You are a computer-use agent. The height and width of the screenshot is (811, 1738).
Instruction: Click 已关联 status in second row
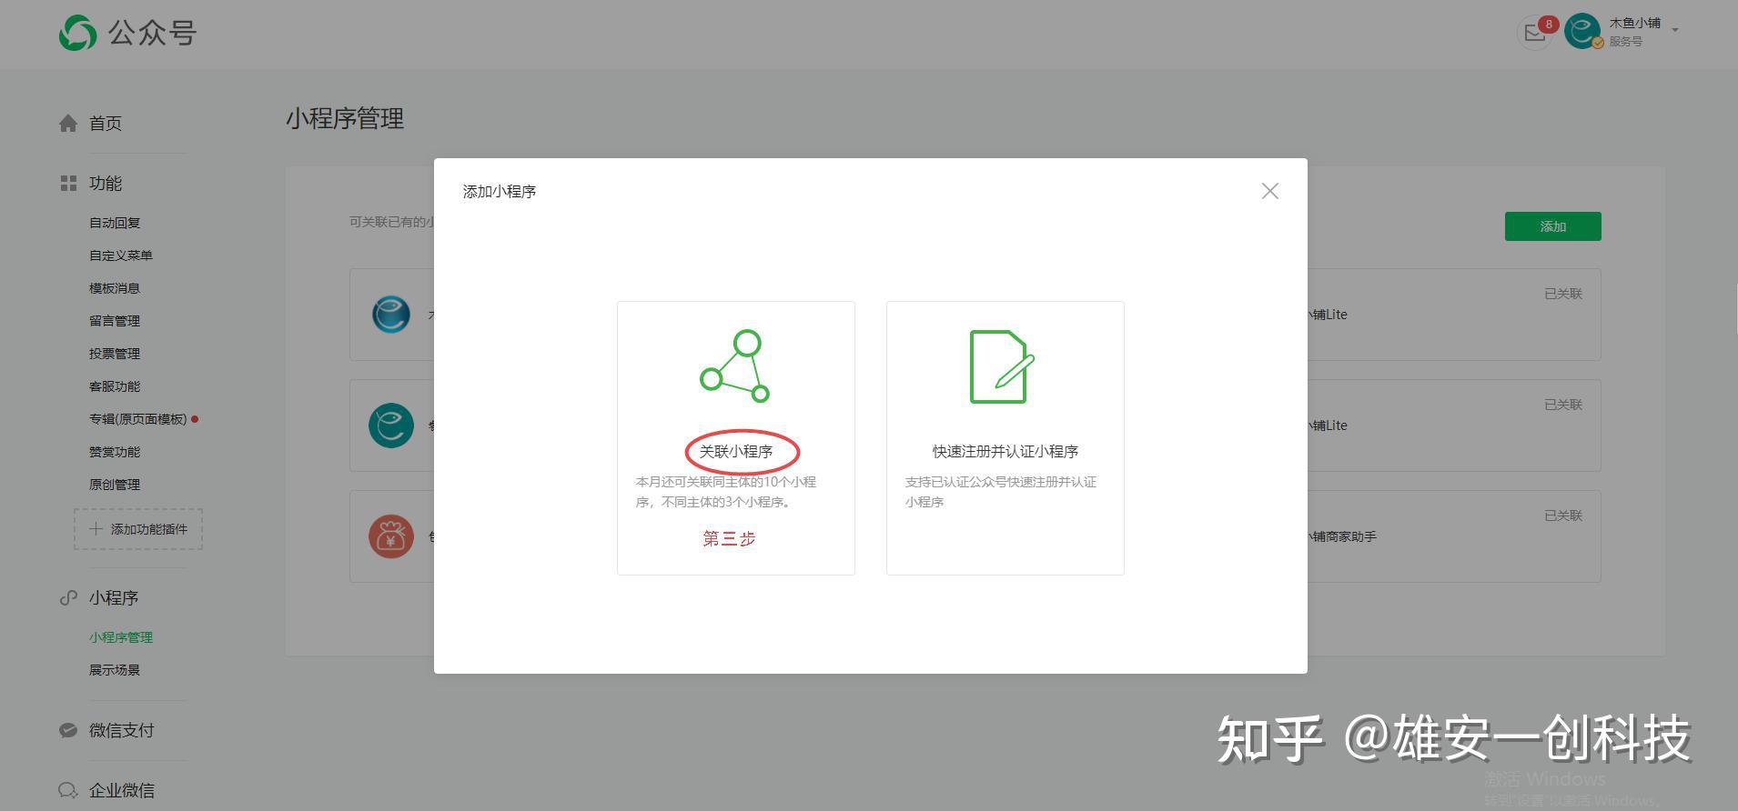tap(1563, 405)
